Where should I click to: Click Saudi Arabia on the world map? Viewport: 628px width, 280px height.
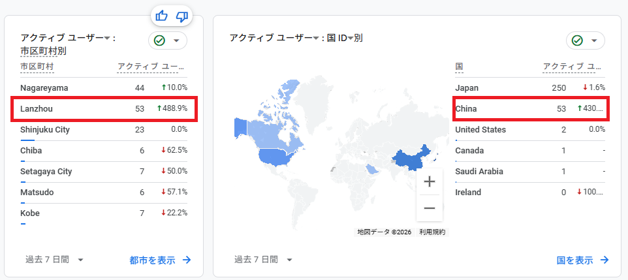point(371,169)
